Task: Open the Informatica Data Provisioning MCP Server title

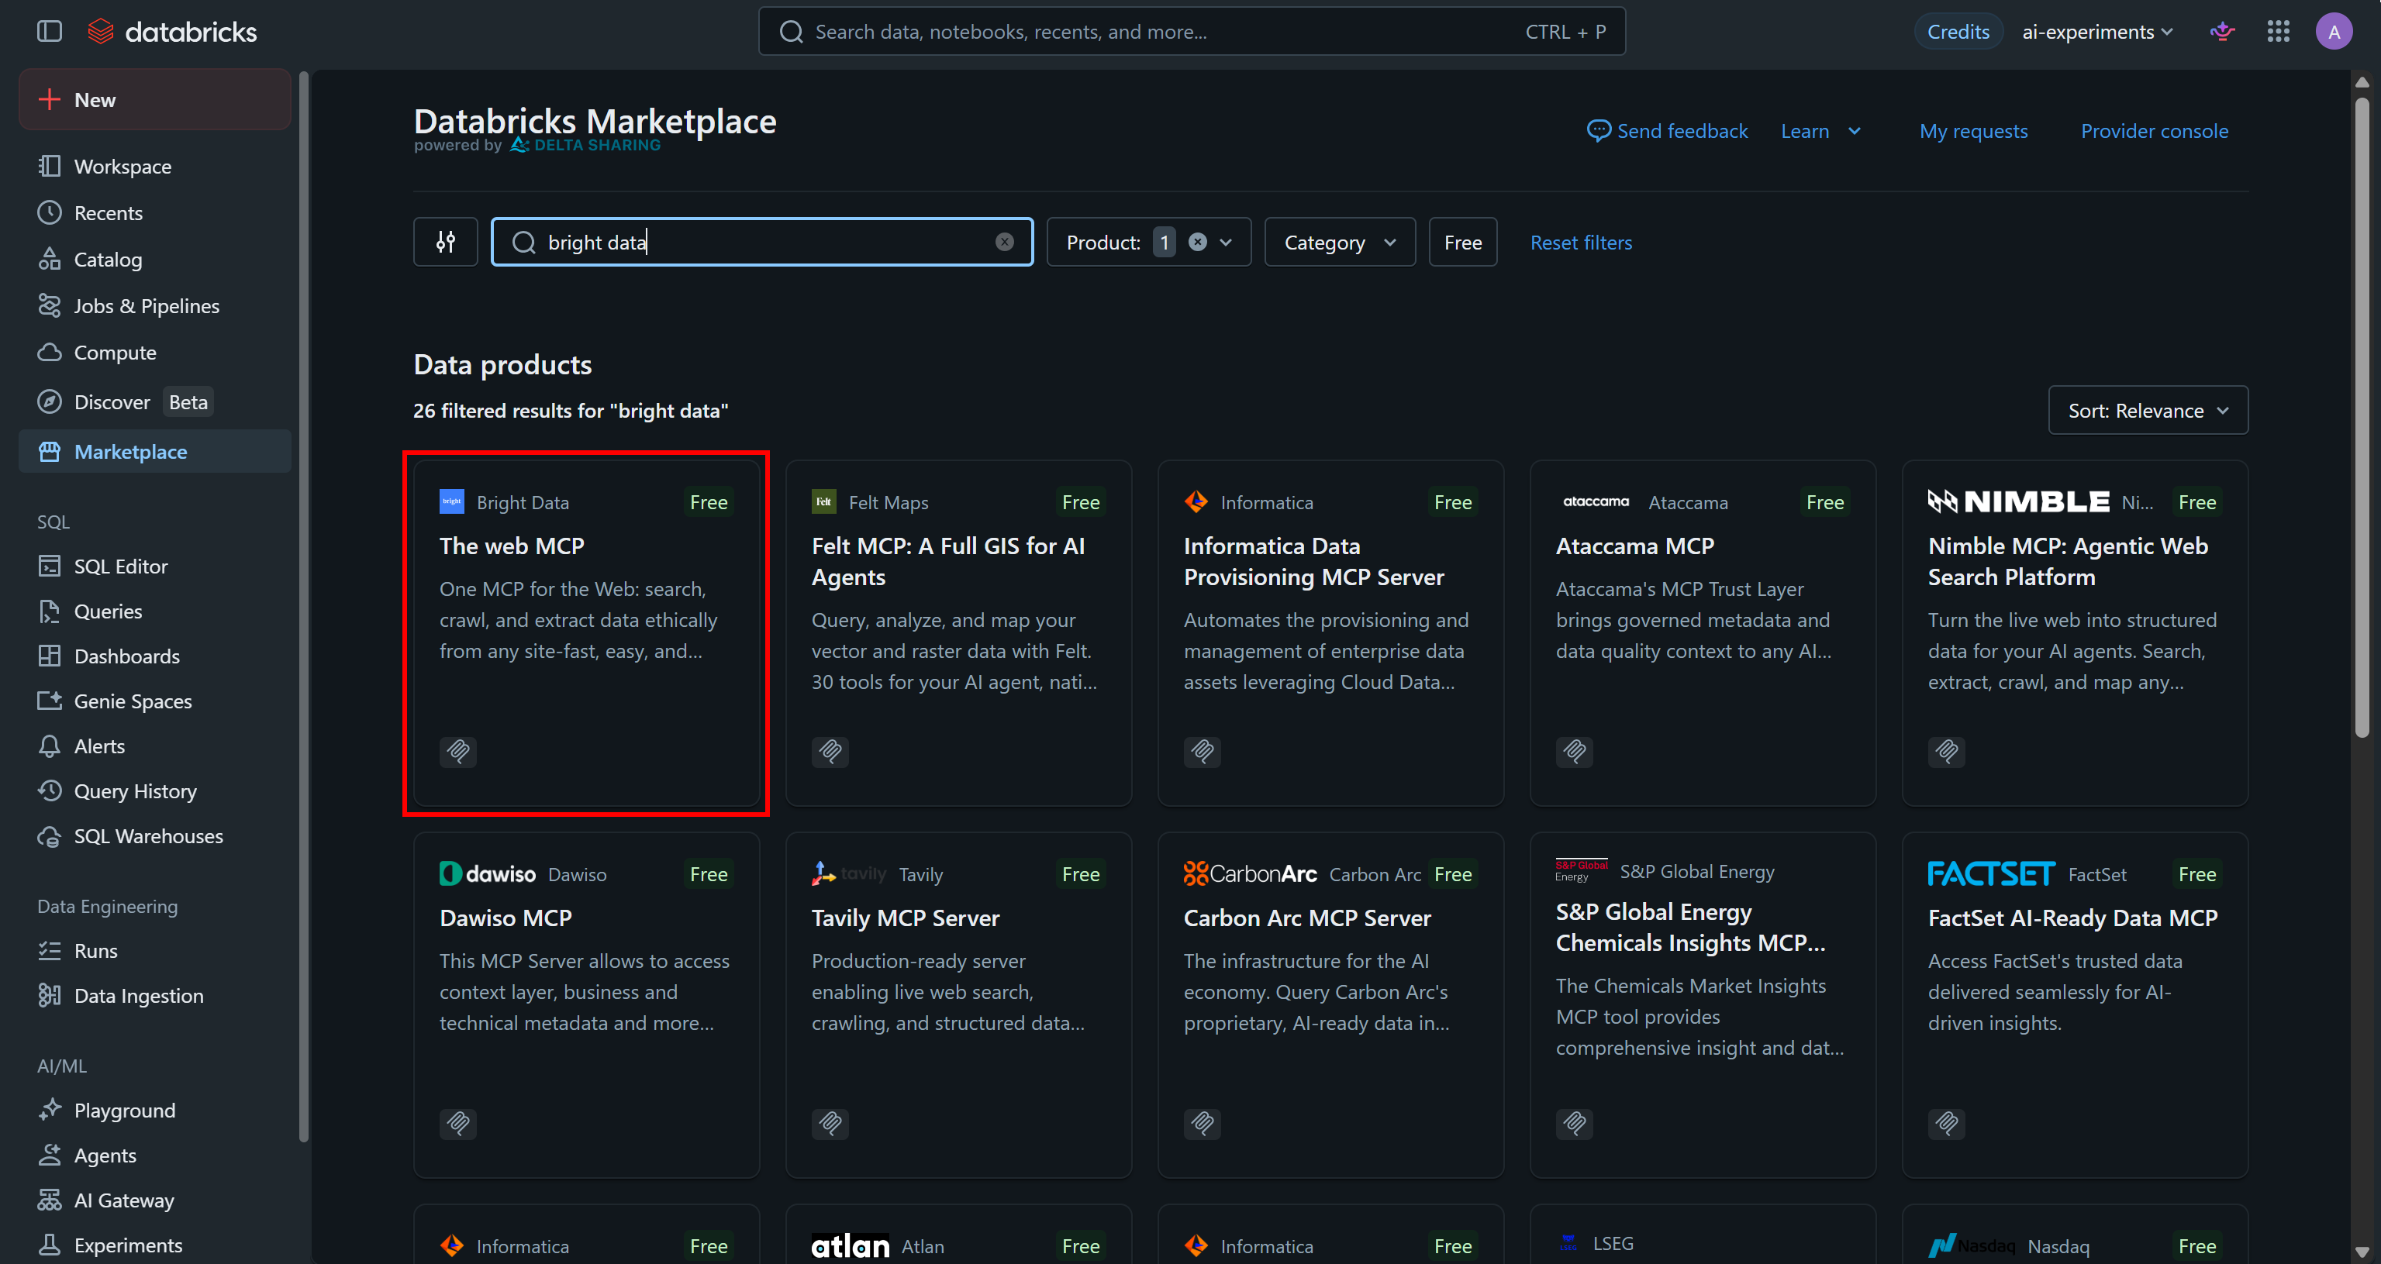Action: (1313, 562)
